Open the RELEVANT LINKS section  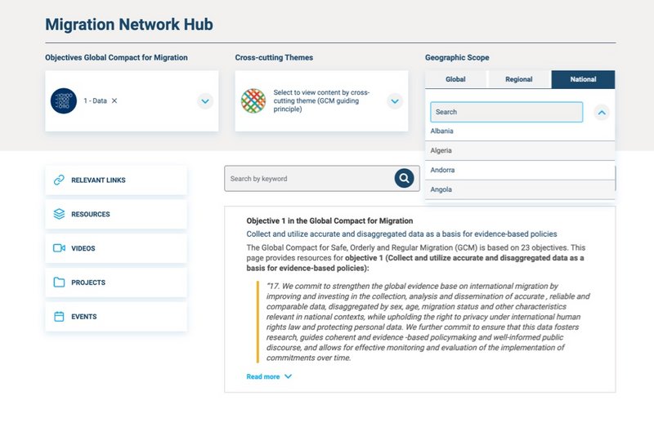116,180
